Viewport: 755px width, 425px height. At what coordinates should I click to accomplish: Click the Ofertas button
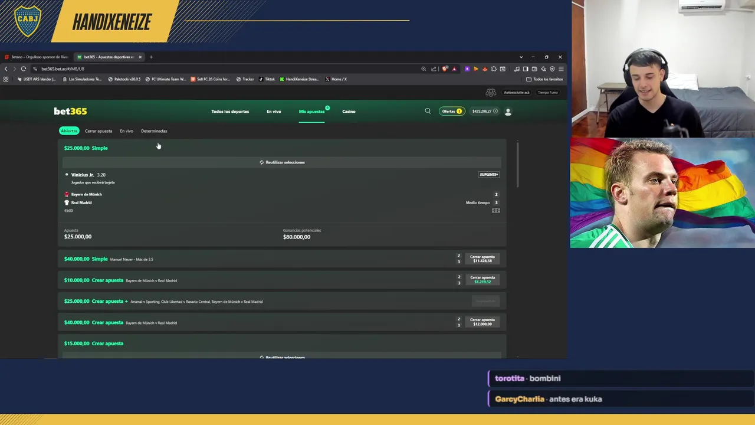452,111
